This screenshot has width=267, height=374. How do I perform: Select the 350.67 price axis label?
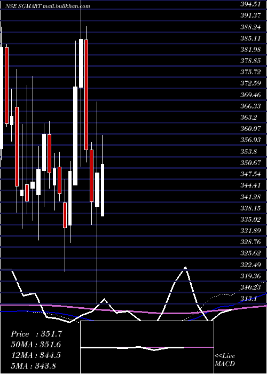[250, 162]
